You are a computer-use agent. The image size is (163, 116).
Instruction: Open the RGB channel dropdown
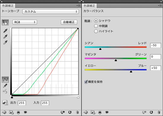click(25, 22)
